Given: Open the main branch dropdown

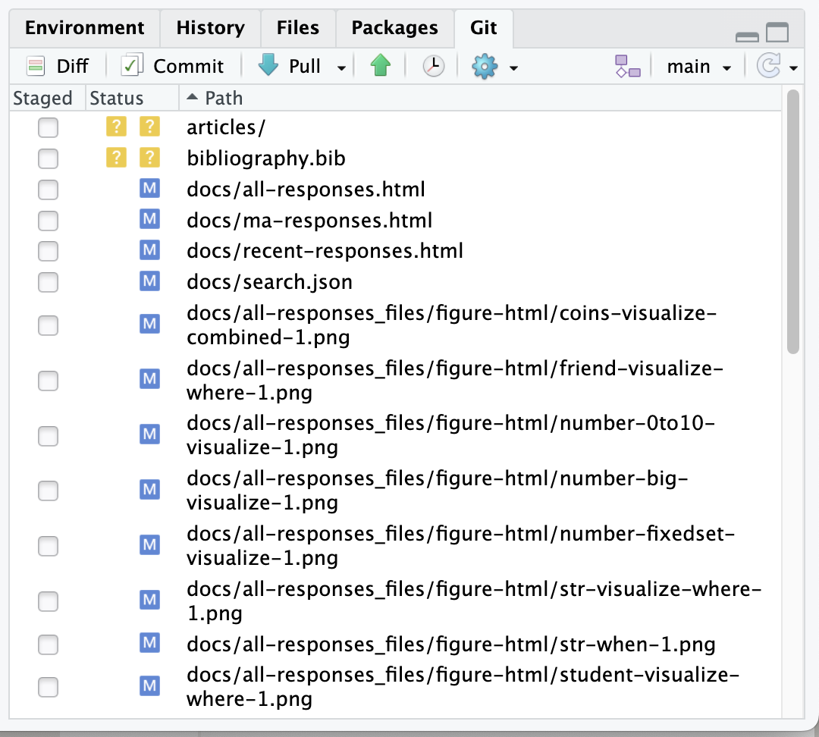Looking at the screenshot, I should click(698, 67).
